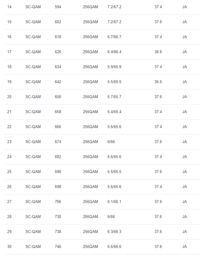This screenshot has height=260, width=200.
Task: Click frequency 642 in the table
Action: (x=58, y=82)
